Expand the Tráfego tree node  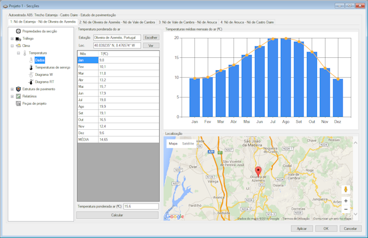(x=12, y=39)
